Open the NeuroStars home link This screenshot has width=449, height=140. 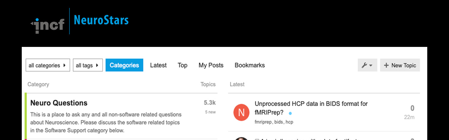click(x=101, y=21)
